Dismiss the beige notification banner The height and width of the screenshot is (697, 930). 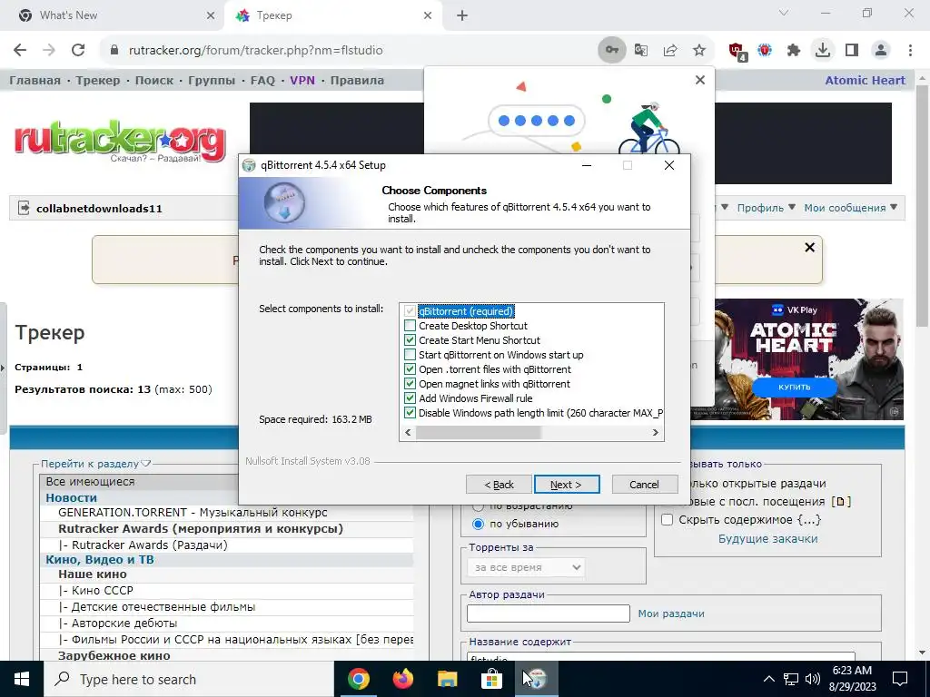809,247
